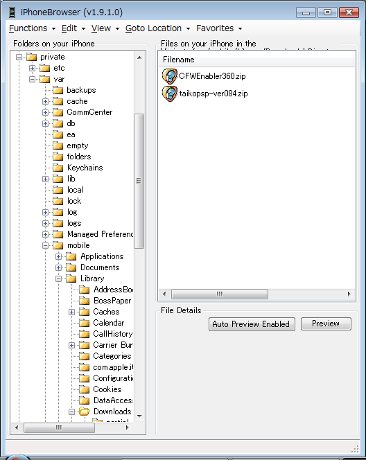Click the mobile folder icon
This screenshot has width=366, height=460.
tap(58, 245)
